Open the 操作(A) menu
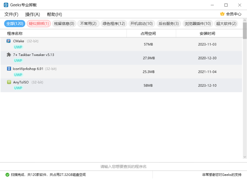 33,14
